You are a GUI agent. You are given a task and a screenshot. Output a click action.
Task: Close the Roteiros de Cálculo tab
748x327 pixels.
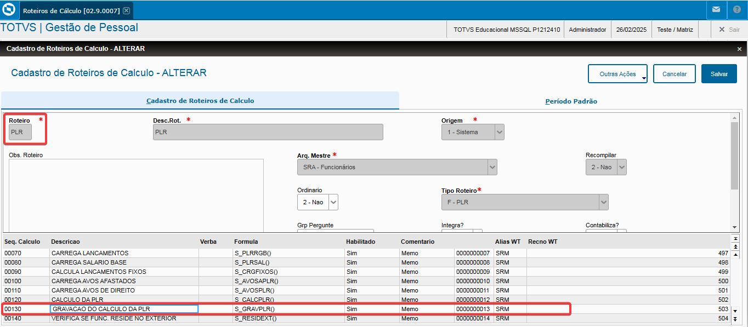(x=126, y=10)
